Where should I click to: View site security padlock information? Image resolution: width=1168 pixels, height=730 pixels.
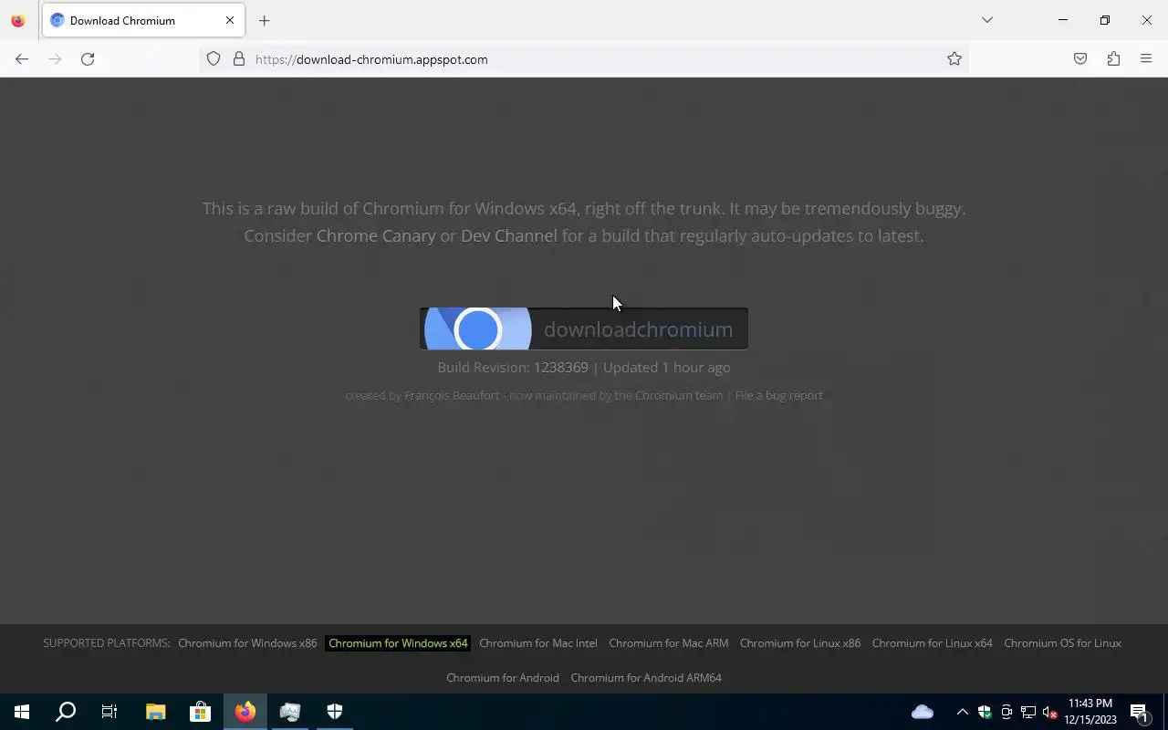pyautogui.click(x=239, y=59)
